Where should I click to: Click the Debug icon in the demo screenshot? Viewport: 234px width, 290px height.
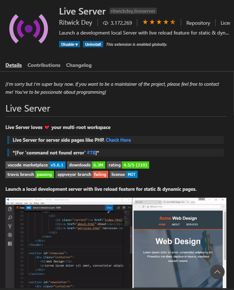[10, 235]
